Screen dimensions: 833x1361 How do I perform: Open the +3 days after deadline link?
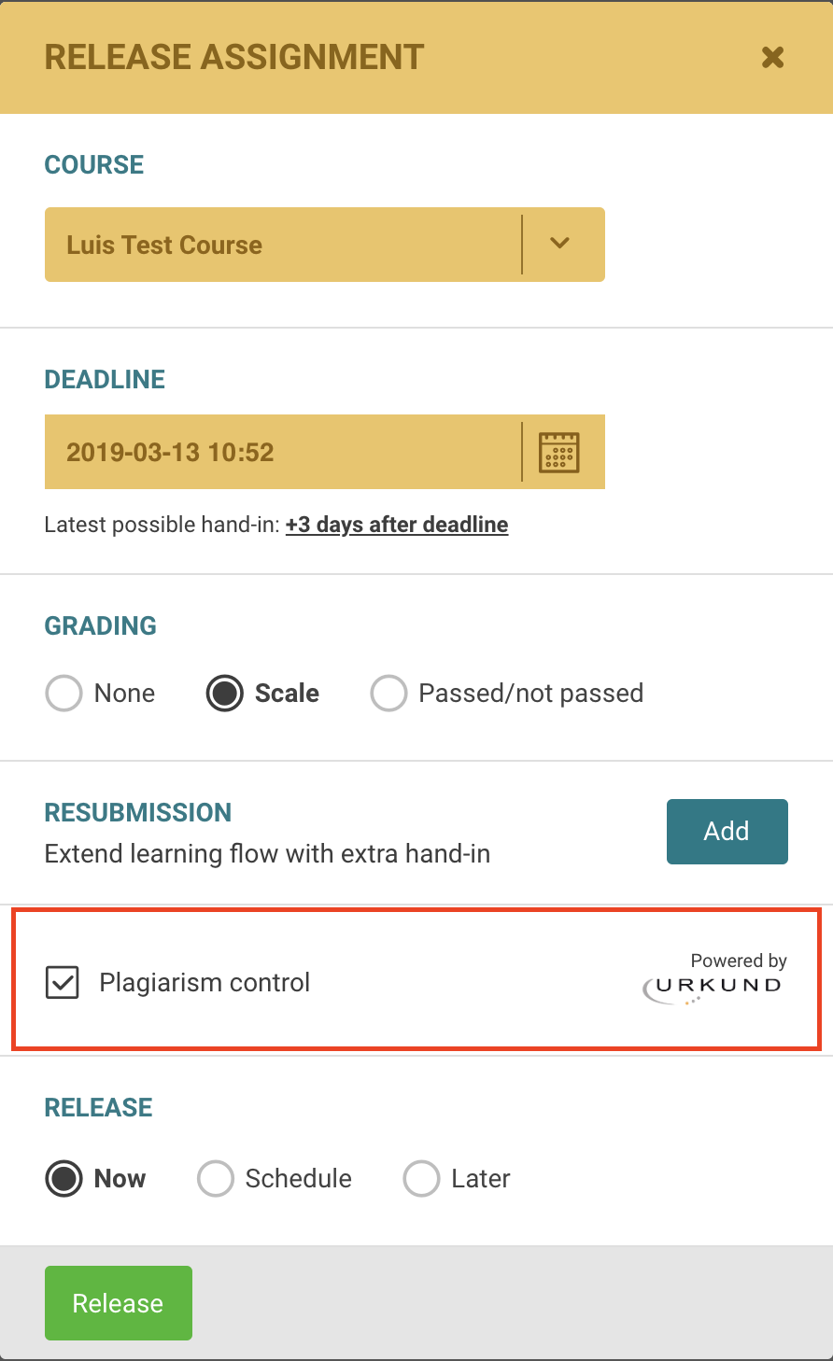click(x=397, y=525)
